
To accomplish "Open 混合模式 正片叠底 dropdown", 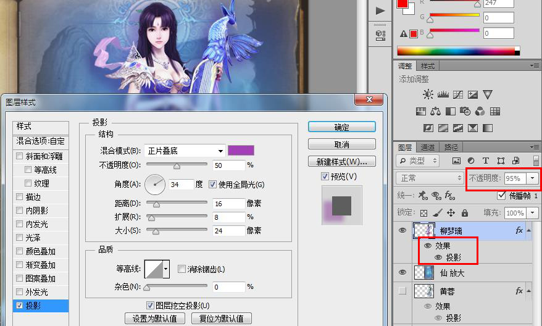I will (185, 151).
